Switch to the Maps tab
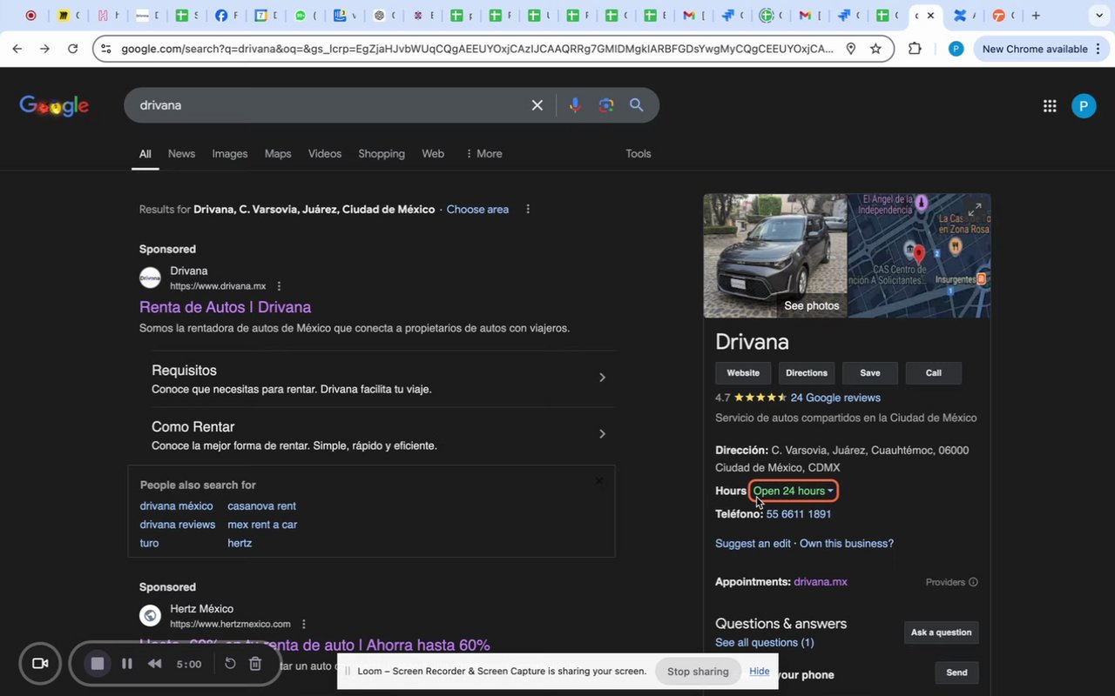 (x=278, y=154)
